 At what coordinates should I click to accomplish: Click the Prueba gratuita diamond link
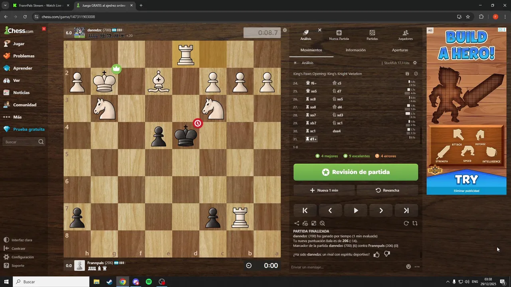(x=23, y=129)
